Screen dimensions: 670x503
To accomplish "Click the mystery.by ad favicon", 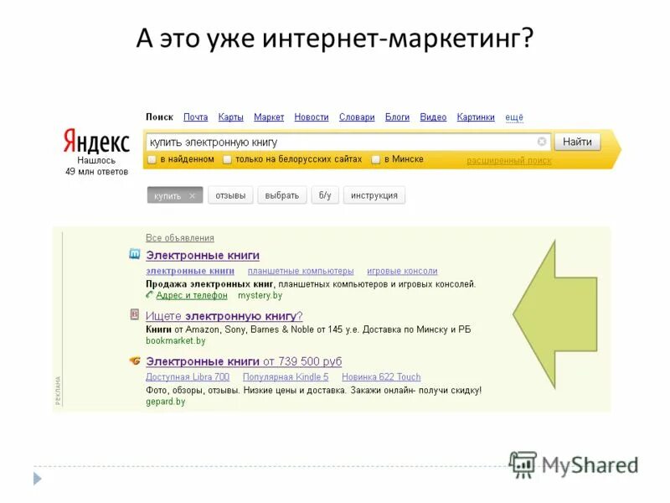I will tap(135, 255).
